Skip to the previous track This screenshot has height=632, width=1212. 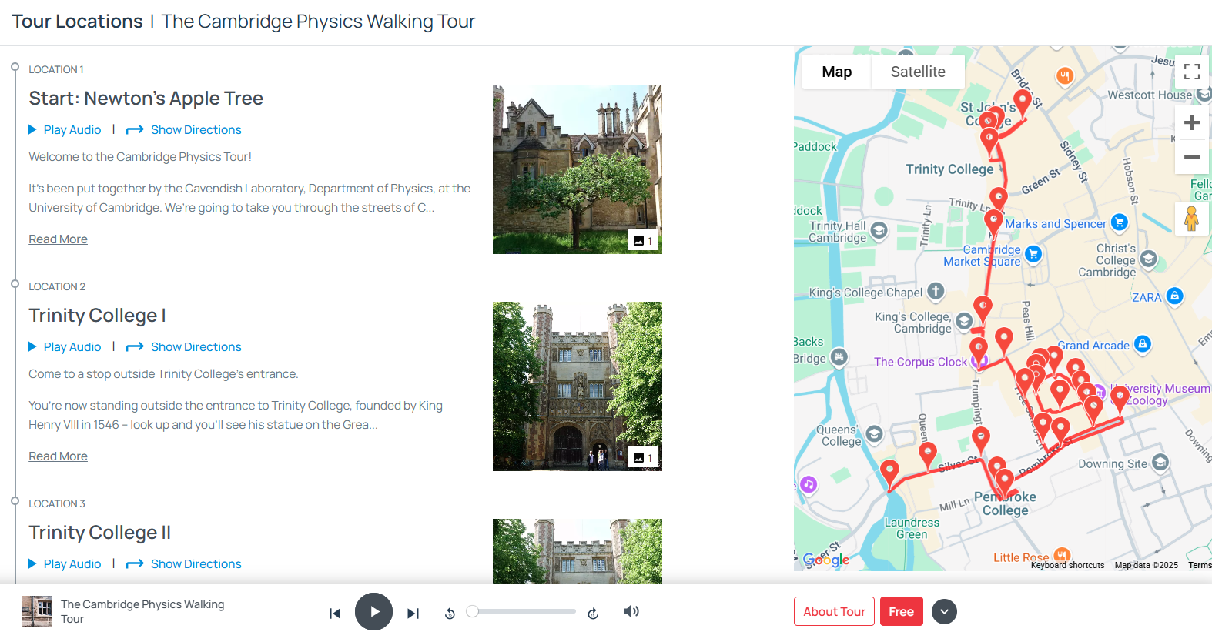coord(335,614)
